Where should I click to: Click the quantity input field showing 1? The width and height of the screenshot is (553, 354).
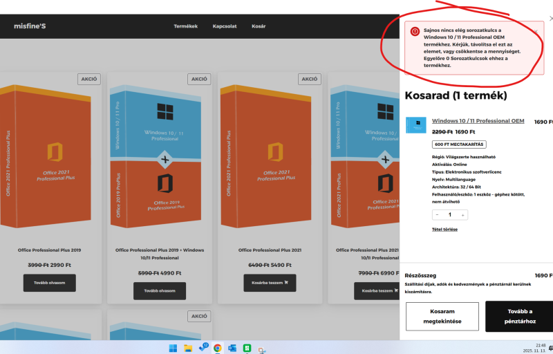[450, 215]
